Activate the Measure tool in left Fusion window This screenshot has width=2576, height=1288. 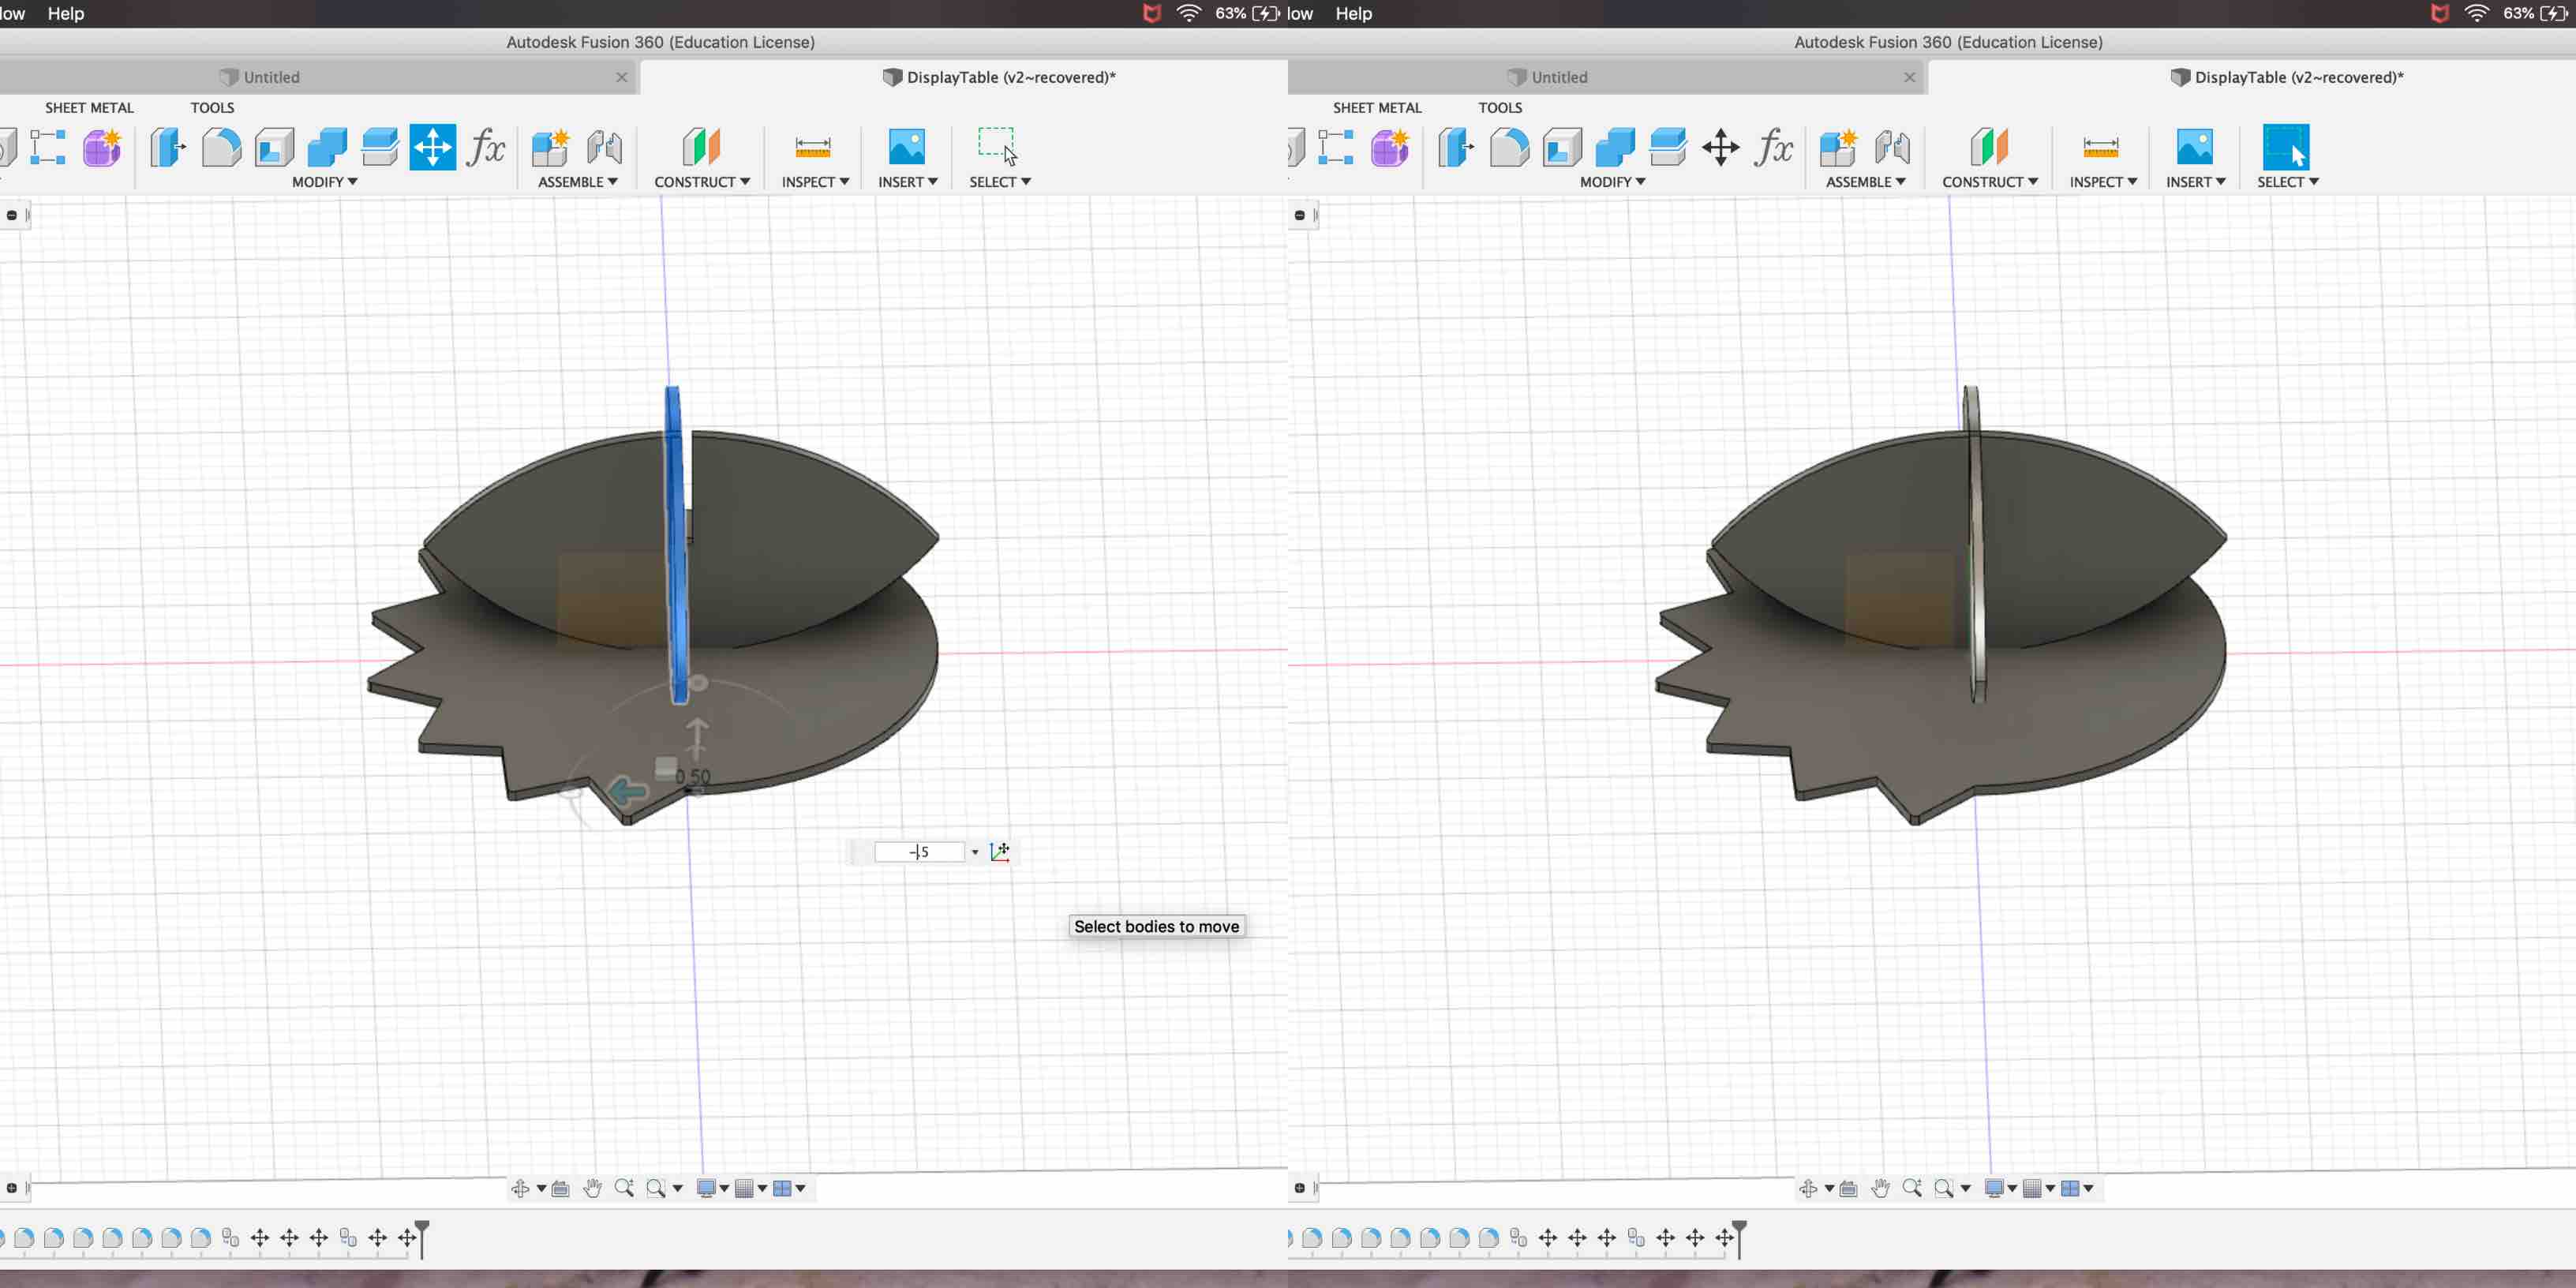(813, 148)
